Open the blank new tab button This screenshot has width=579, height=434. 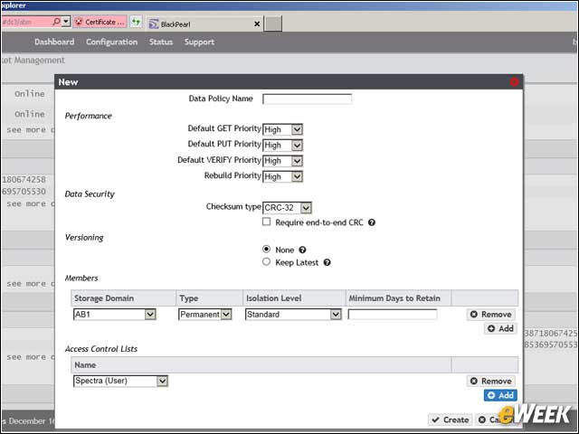[x=273, y=24]
